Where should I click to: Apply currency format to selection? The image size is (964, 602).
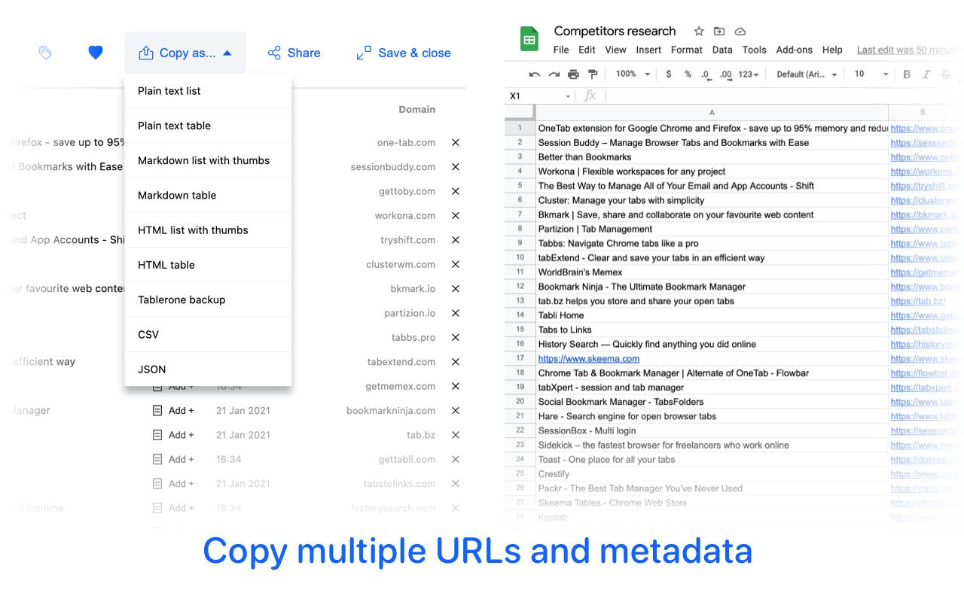coord(668,74)
